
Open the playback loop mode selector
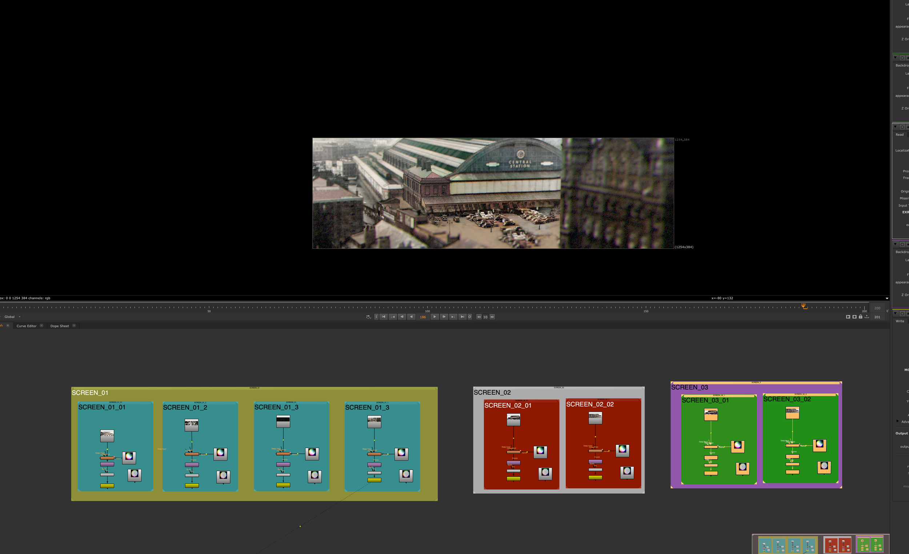[x=368, y=317]
